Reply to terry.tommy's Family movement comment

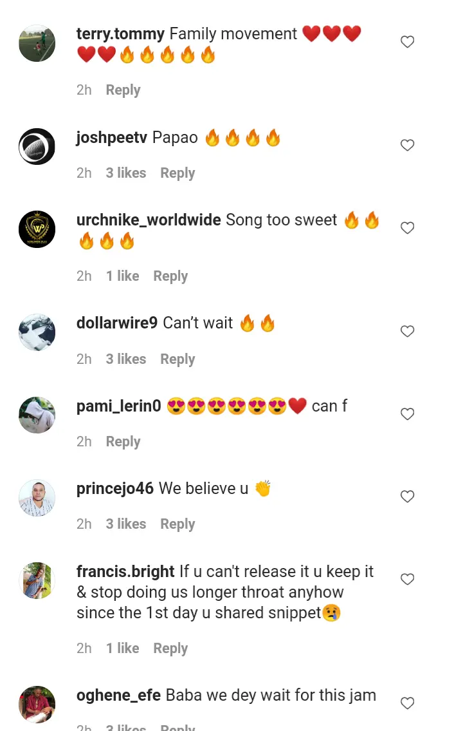point(123,90)
